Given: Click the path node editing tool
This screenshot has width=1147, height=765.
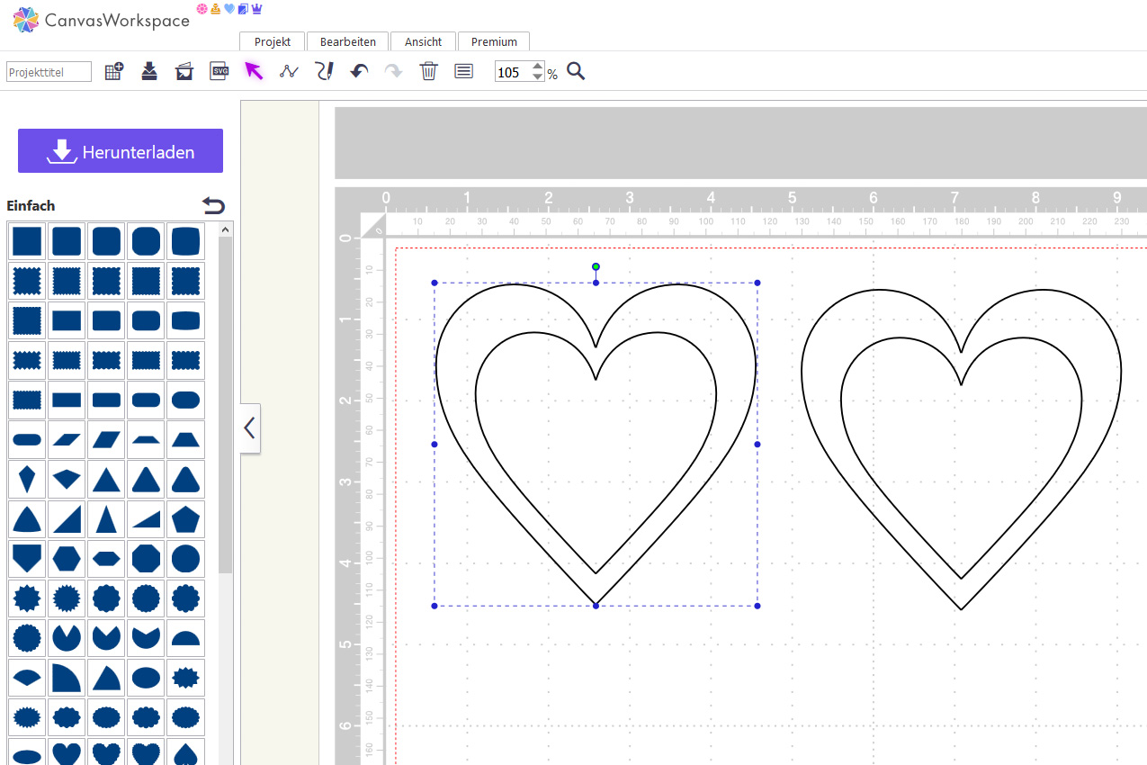Looking at the screenshot, I should pos(289,71).
